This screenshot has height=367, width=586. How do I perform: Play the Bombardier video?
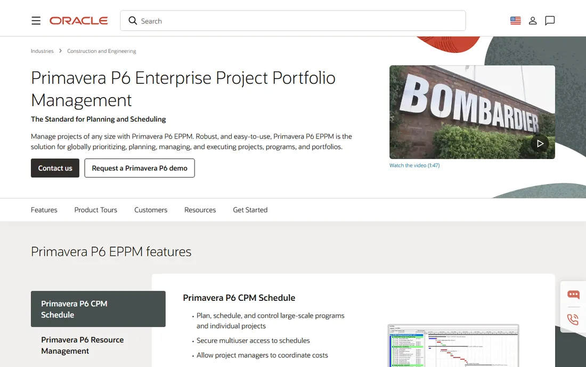tap(540, 143)
